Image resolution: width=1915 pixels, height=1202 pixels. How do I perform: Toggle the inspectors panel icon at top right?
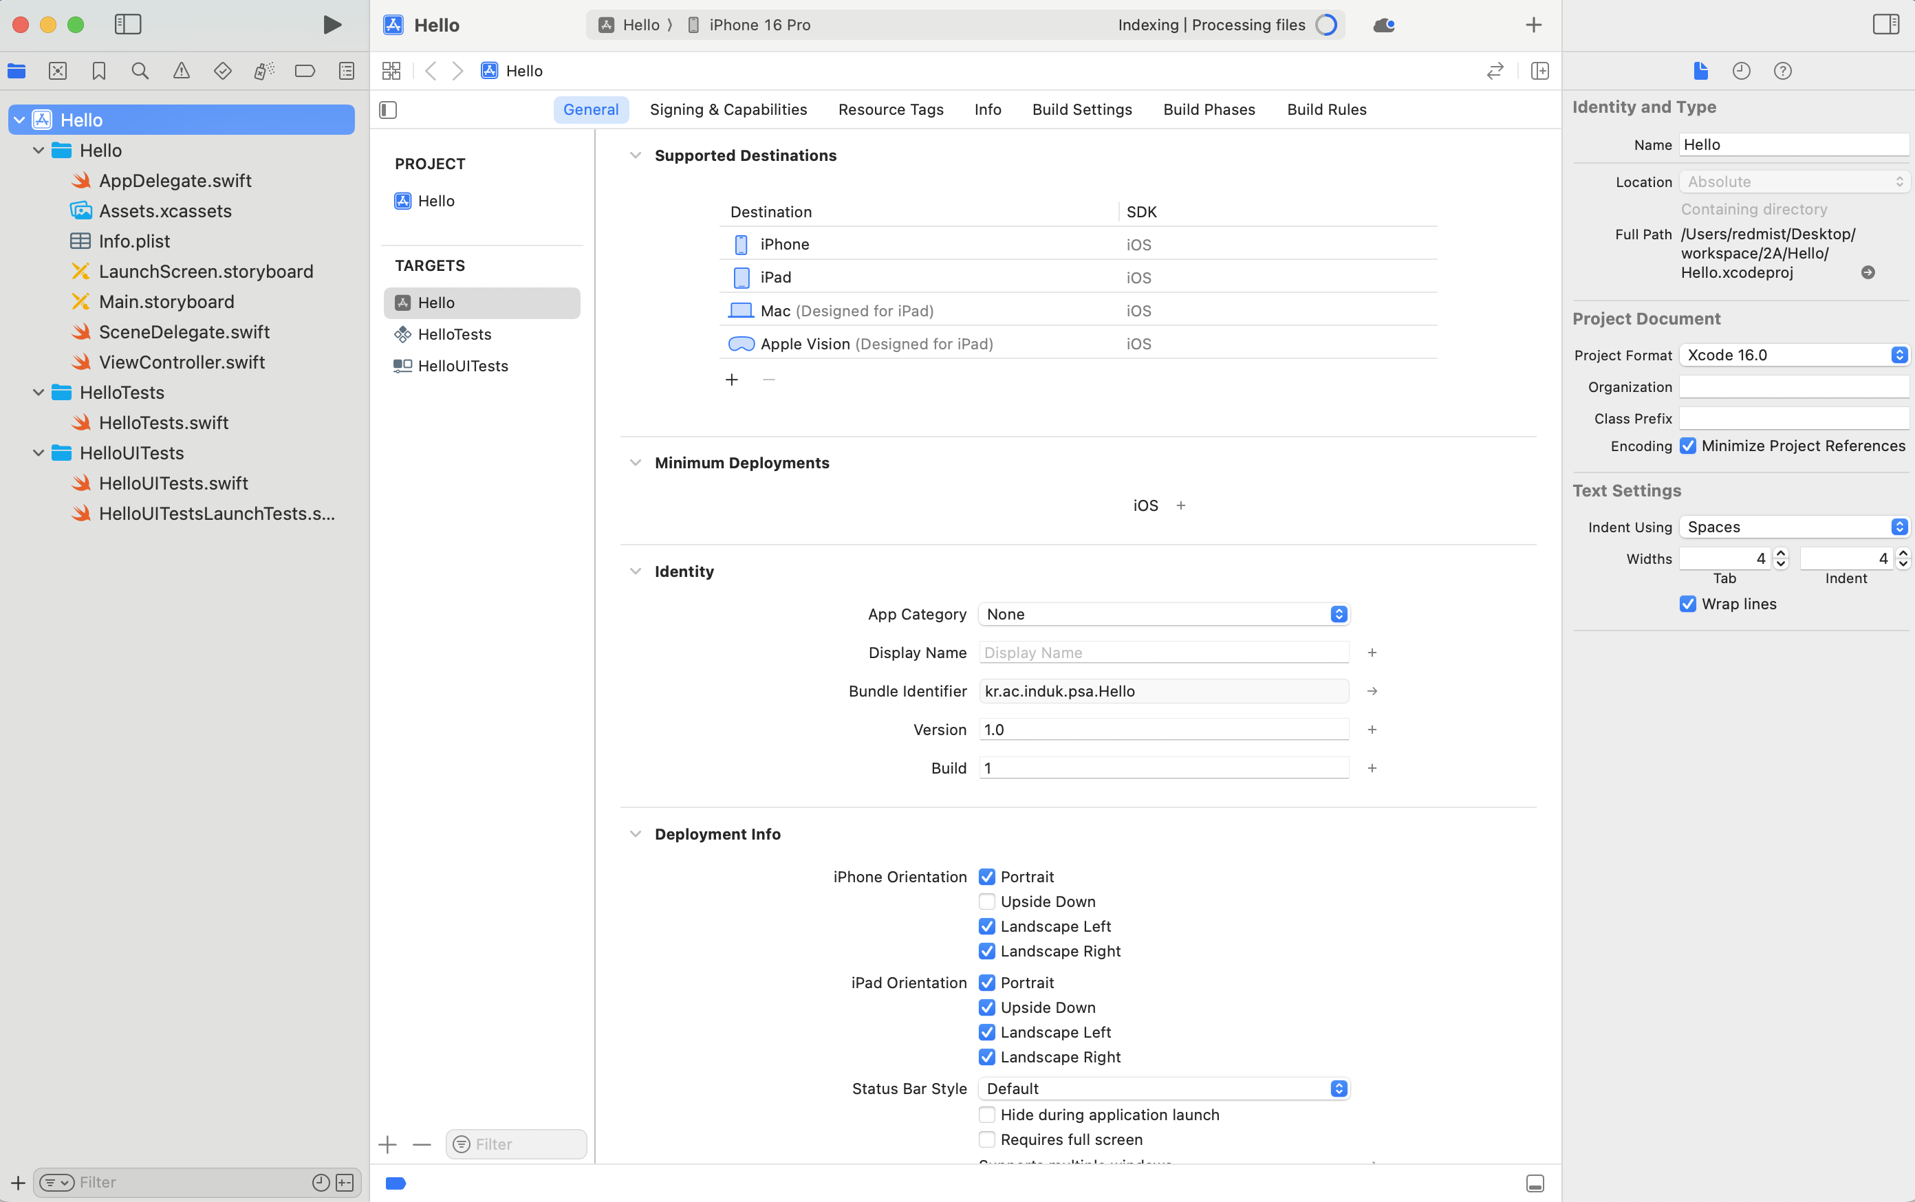(x=1885, y=25)
